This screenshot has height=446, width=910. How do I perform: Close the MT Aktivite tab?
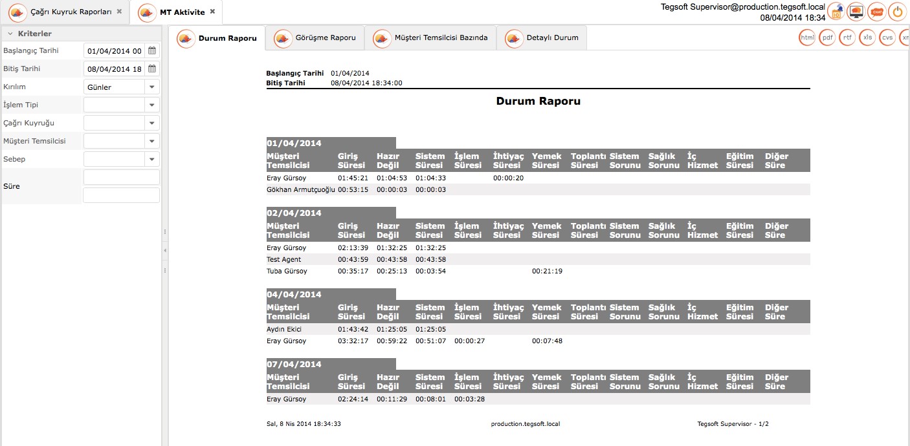(x=212, y=12)
